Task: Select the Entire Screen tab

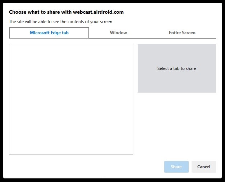Action: pos(182,33)
